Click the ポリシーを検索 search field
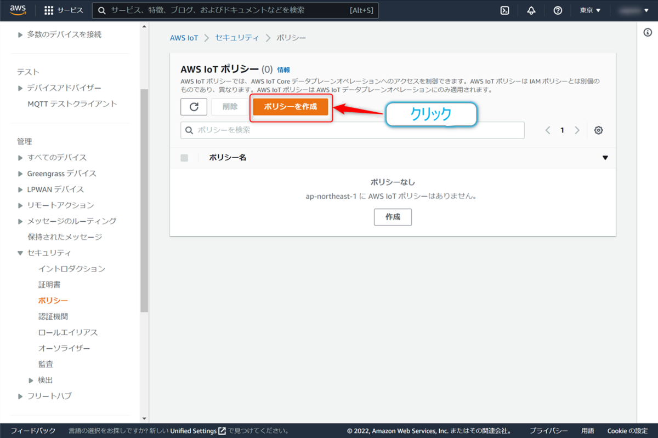This screenshot has width=658, height=438. click(x=353, y=130)
